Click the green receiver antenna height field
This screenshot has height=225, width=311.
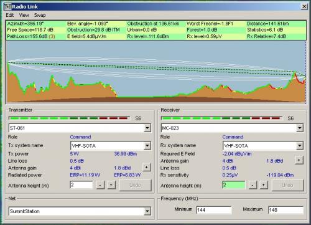point(234,185)
